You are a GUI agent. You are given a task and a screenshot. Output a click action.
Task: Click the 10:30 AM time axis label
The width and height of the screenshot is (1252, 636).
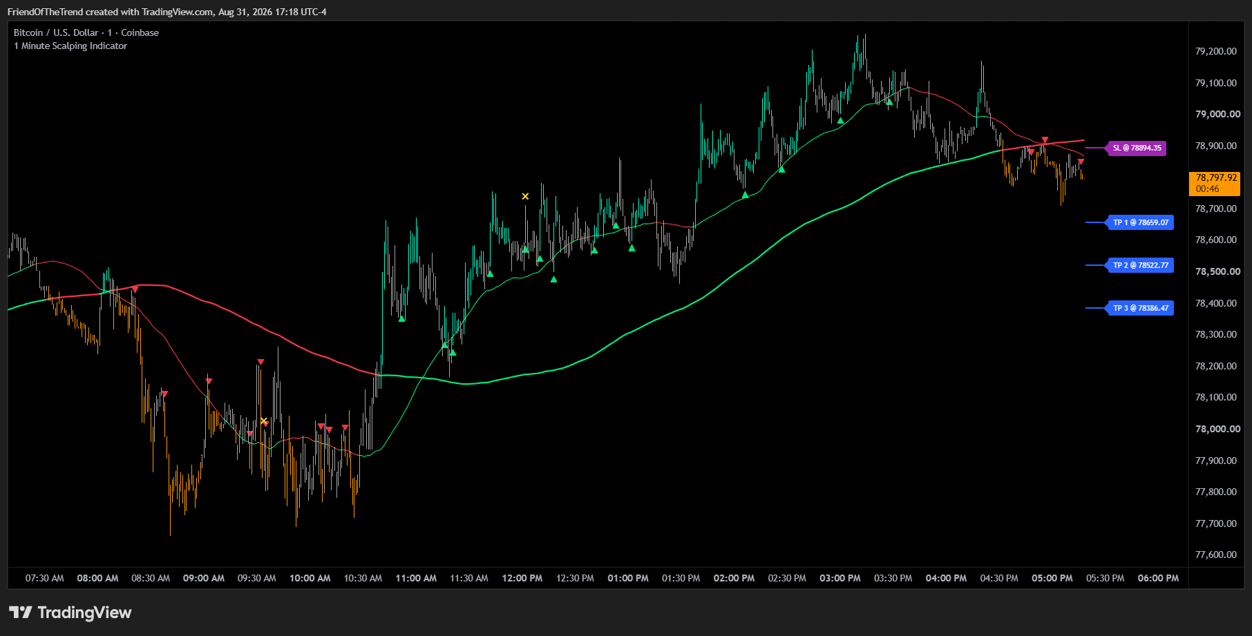coord(363,578)
